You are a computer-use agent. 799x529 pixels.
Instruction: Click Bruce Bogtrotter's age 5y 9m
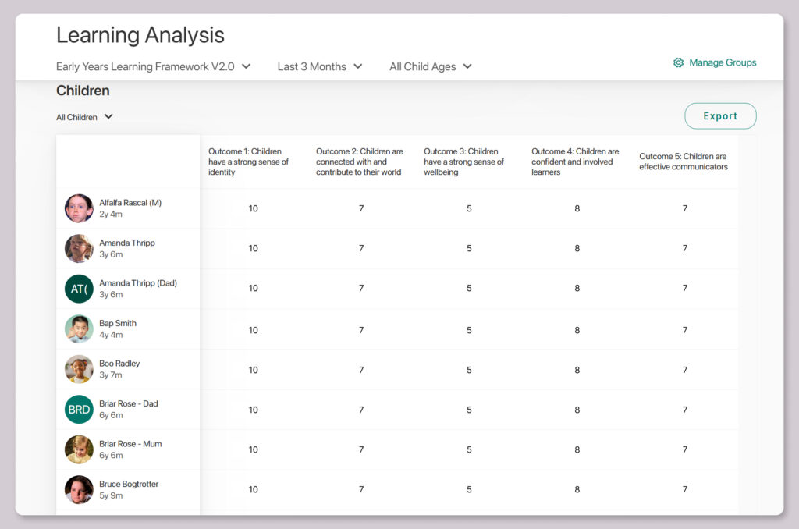(x=111, y=496)
